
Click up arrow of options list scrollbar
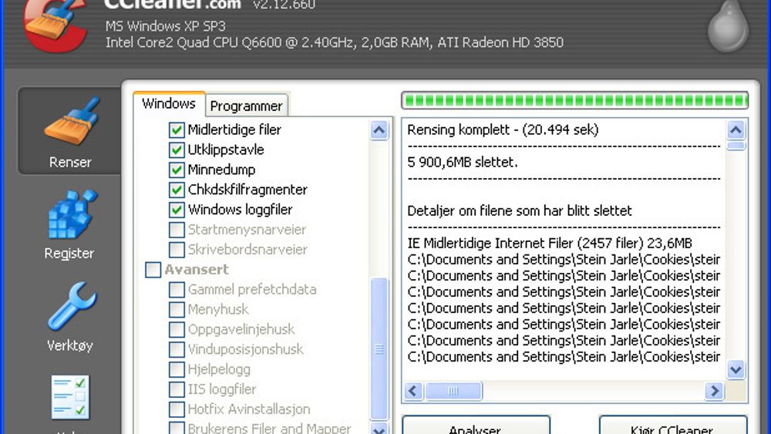pyautogui.click(x=379, y=130)
